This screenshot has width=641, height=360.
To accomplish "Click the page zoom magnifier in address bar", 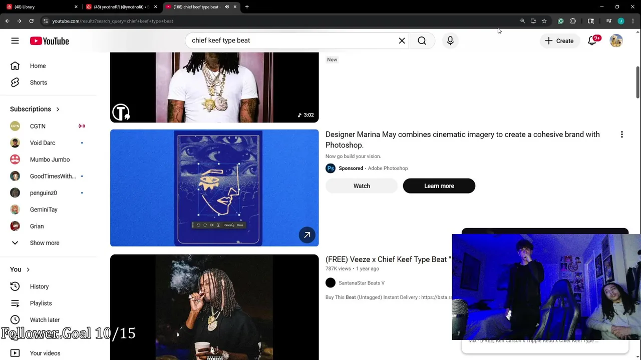I will click(x=522, y=21).
